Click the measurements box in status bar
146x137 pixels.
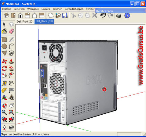tap(129, 134)
